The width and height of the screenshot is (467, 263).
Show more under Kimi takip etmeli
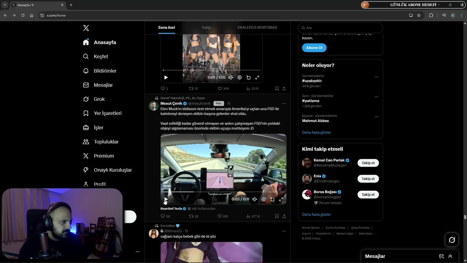pos(316,214)
